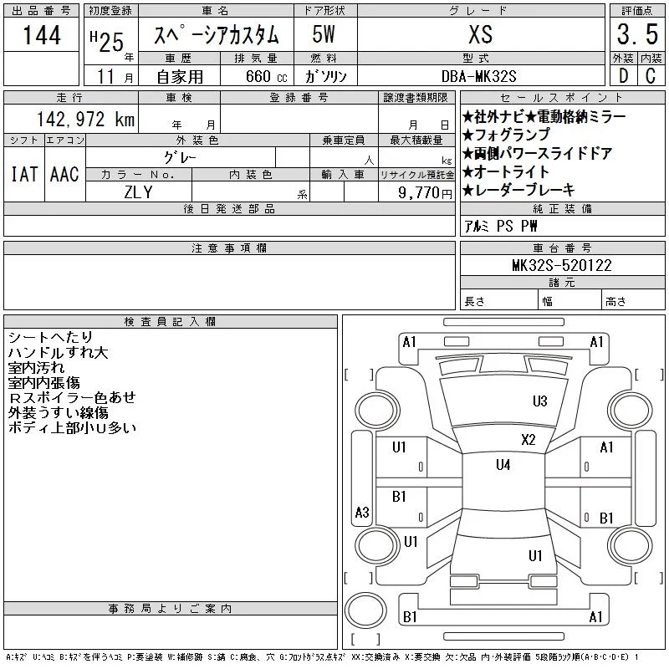Select the U3 hood dent marker
Viewport: 669px width, 669px height.
click(539, 401)
